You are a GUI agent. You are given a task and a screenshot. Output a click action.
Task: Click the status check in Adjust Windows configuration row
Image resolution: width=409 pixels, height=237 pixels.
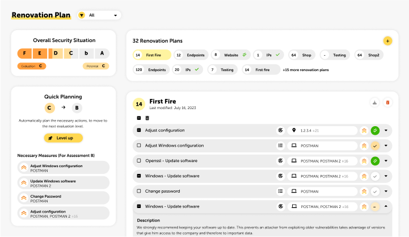pos(375,146)
